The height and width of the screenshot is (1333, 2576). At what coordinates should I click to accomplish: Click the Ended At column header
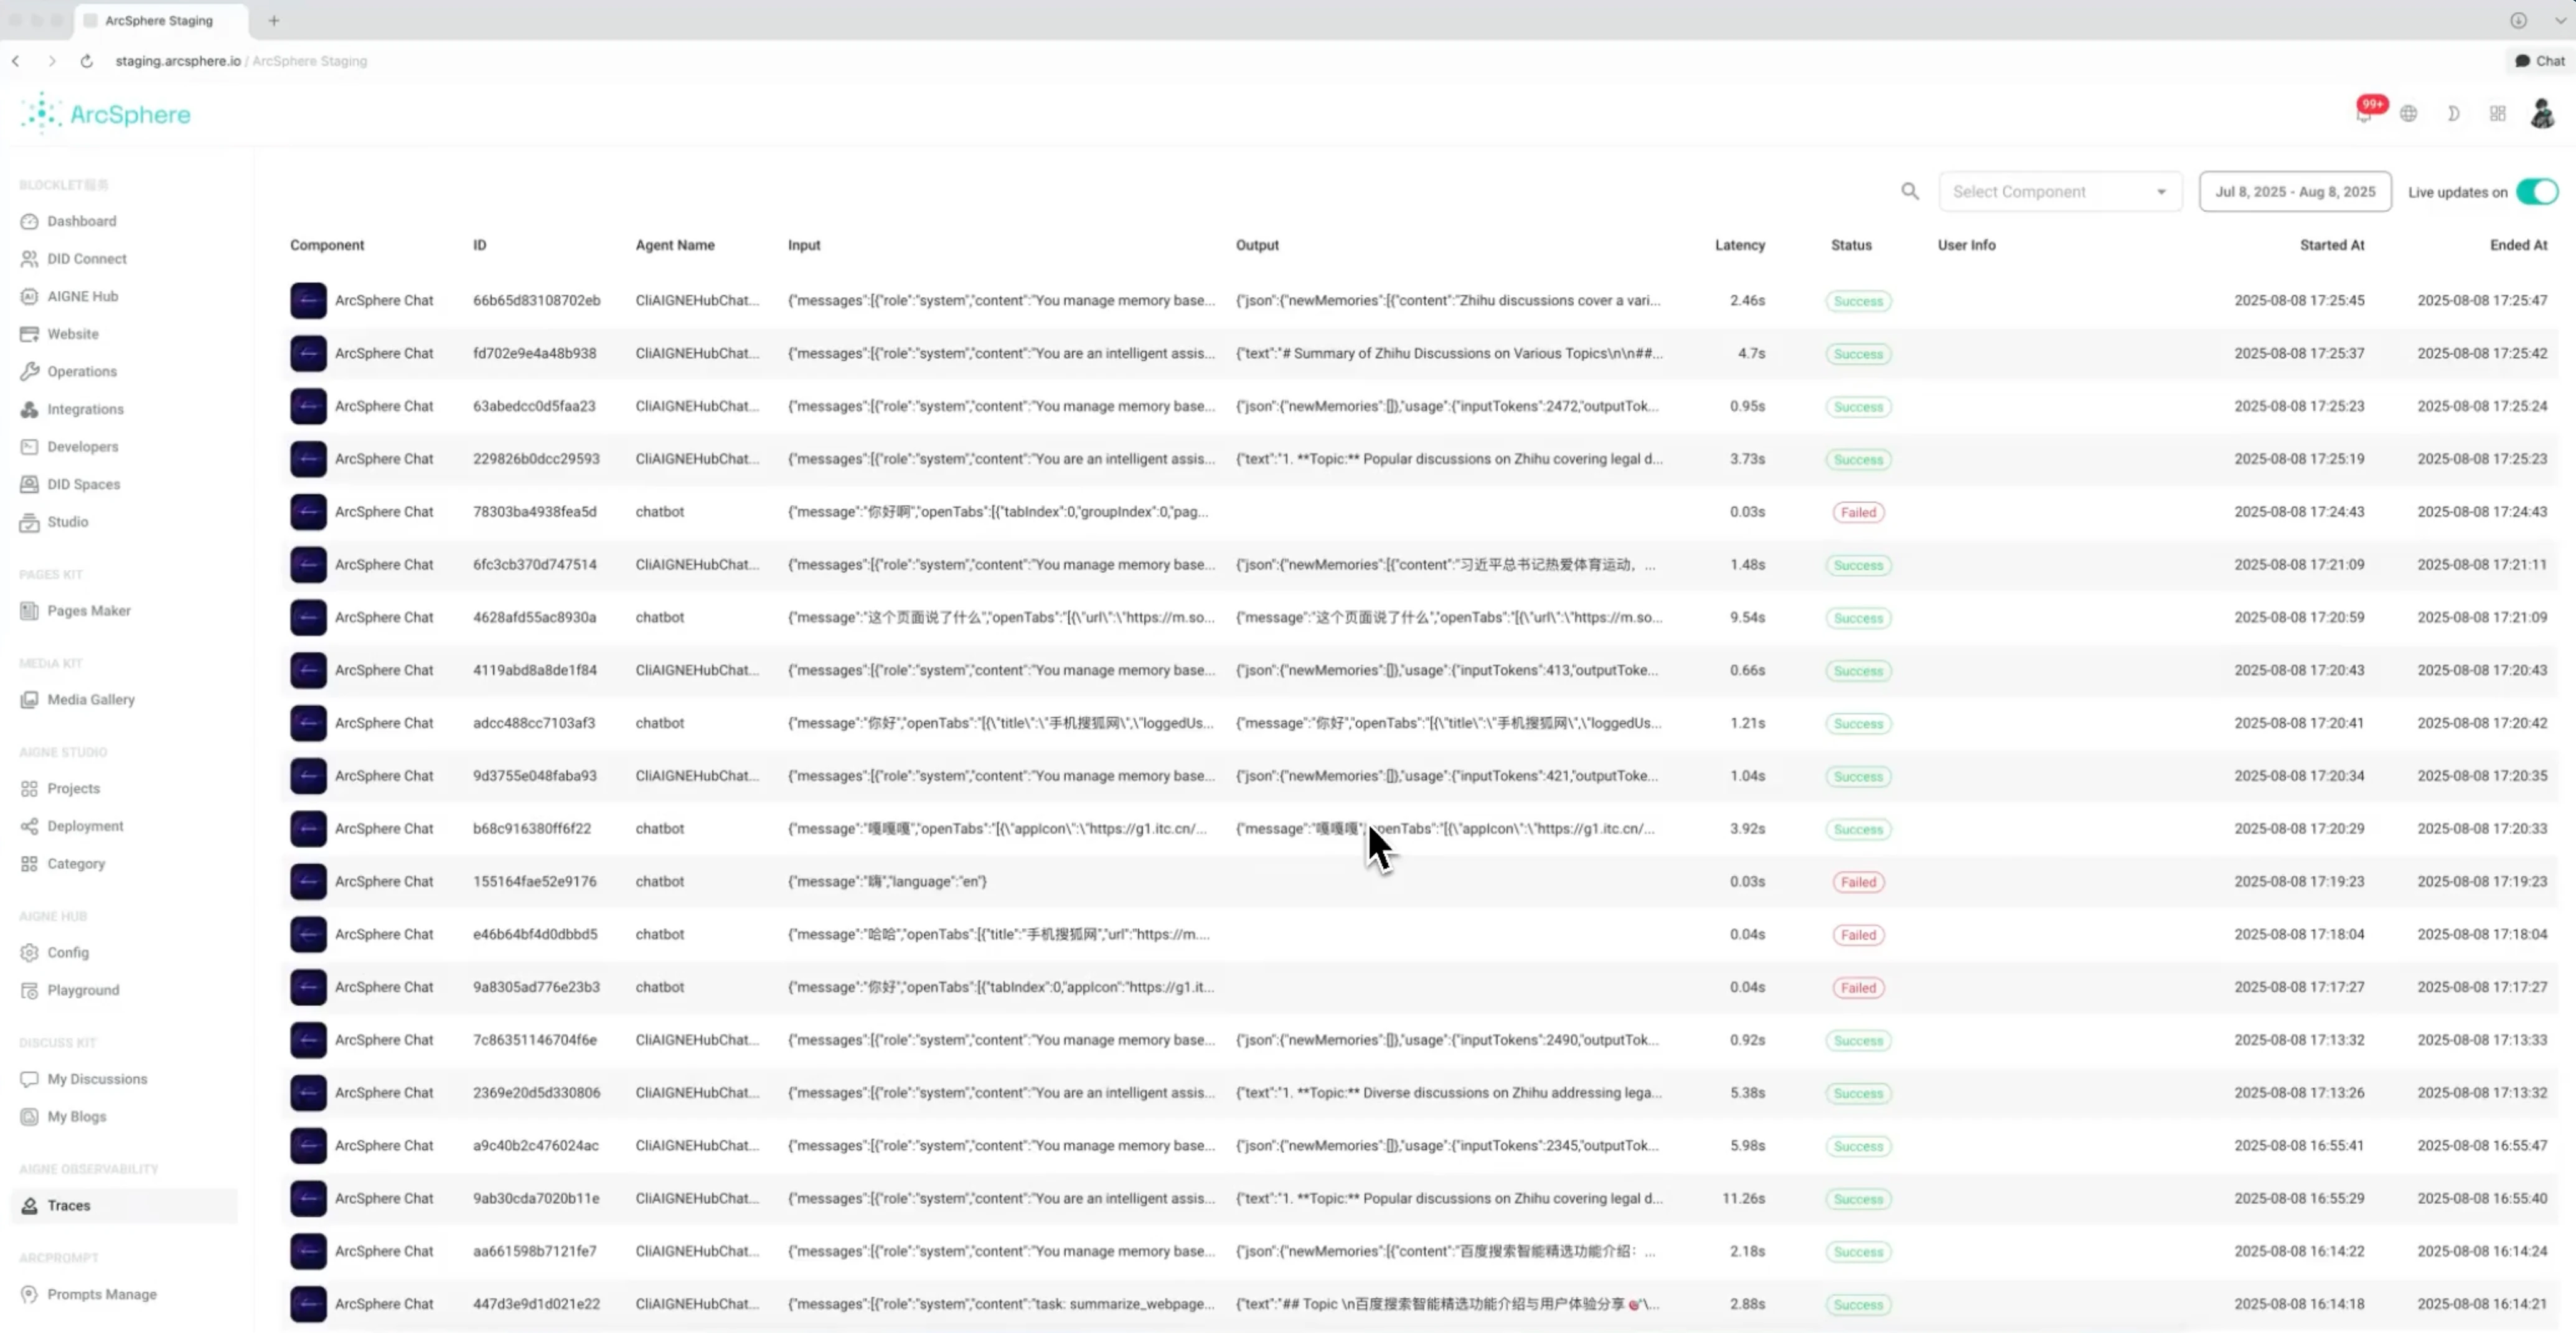click(2518, 245)
